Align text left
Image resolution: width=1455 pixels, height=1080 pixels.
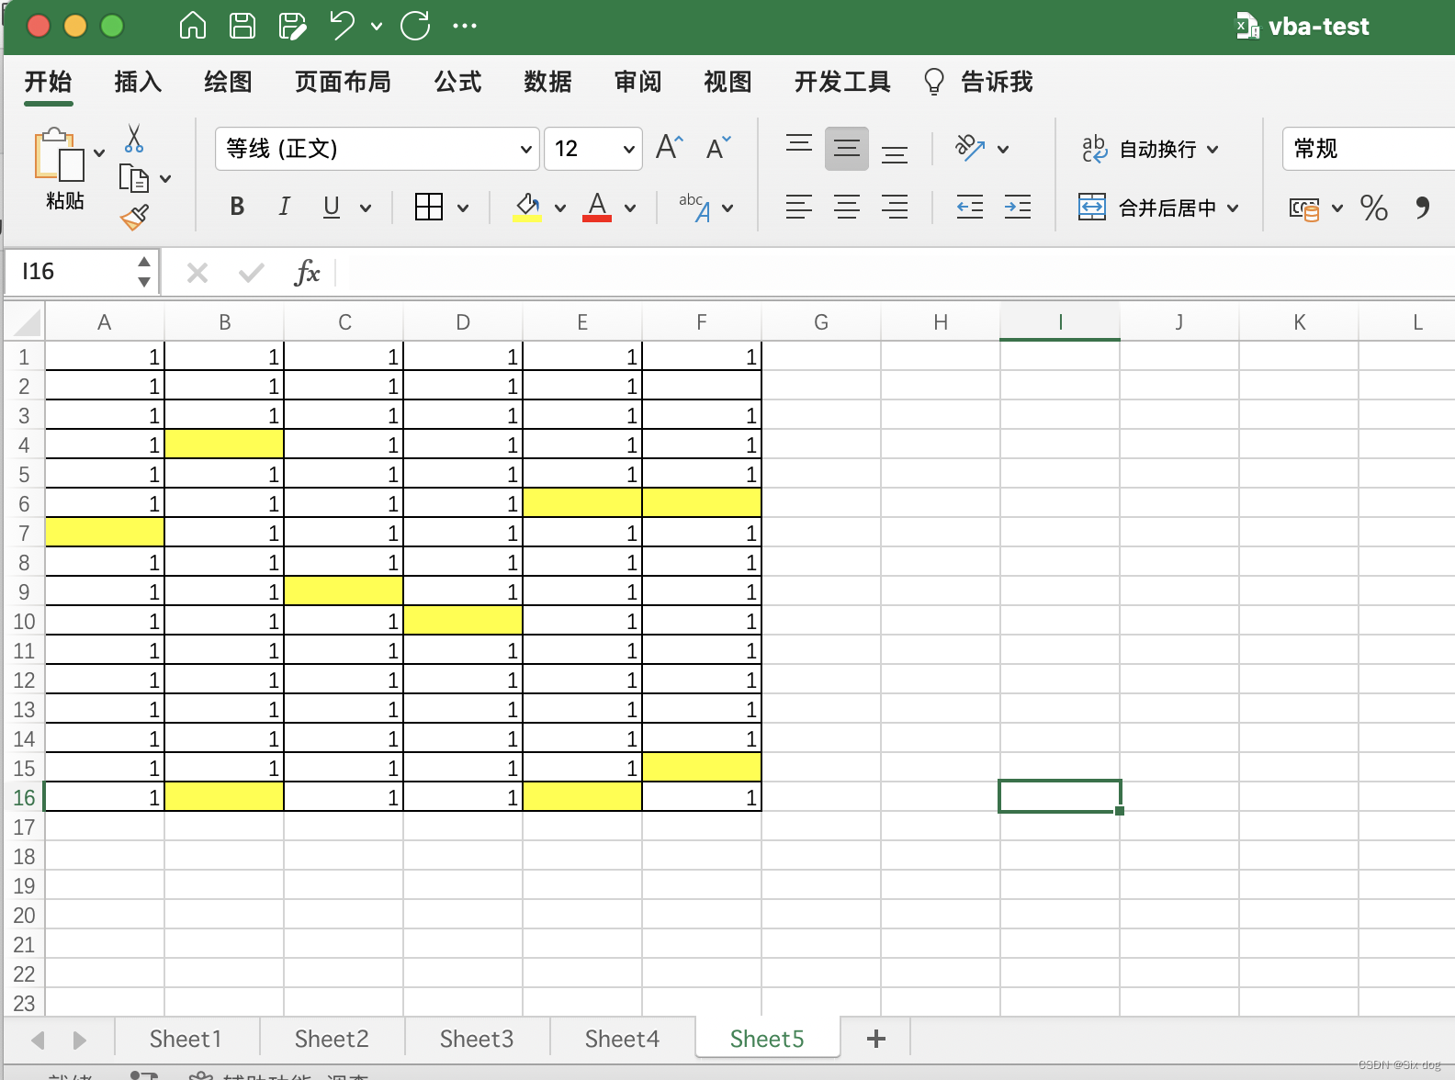[x=799, y=207]
